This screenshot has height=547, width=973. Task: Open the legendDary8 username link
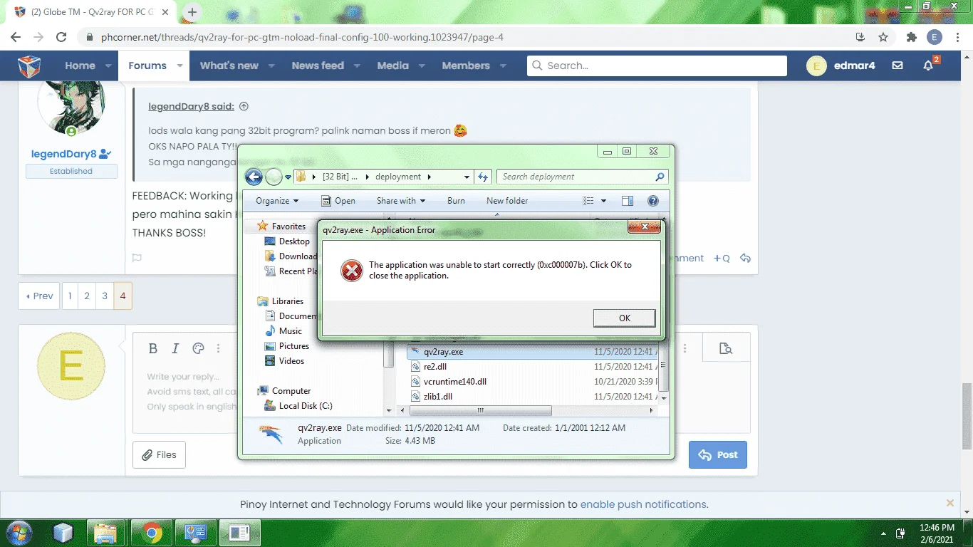(x=64, y=154)
